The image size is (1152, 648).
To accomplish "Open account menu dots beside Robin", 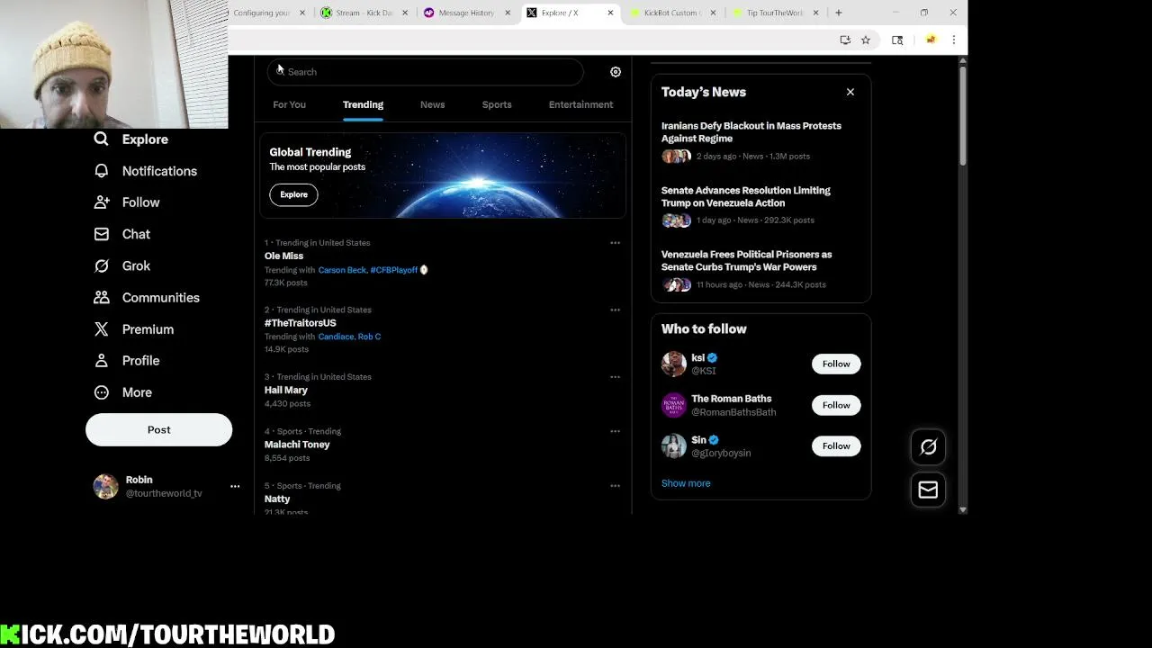I will [235, 487].
